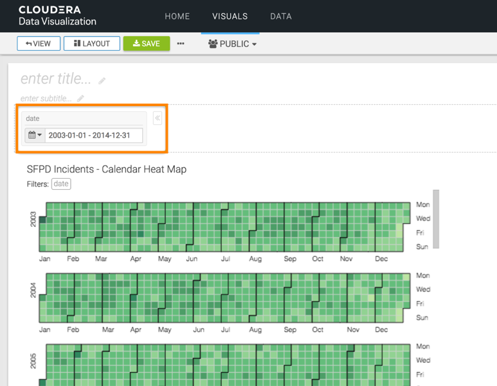Open the DATA tab

tap(280, 16)
